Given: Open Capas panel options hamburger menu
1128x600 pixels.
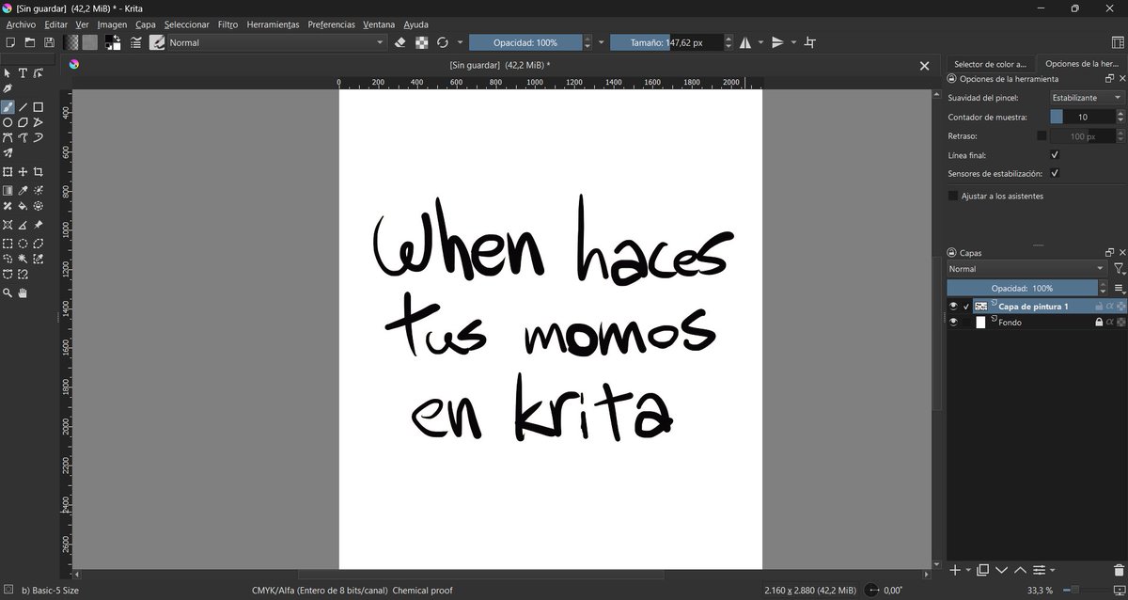Looking at the screenshot, I should (x=1119, y=289).
